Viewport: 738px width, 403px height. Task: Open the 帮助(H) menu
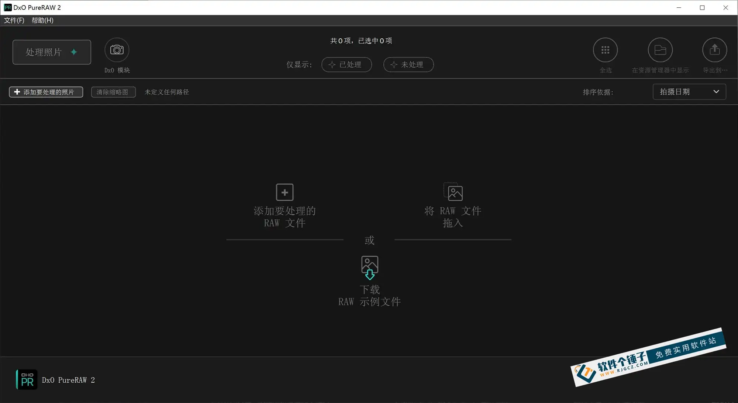(42, 20)
